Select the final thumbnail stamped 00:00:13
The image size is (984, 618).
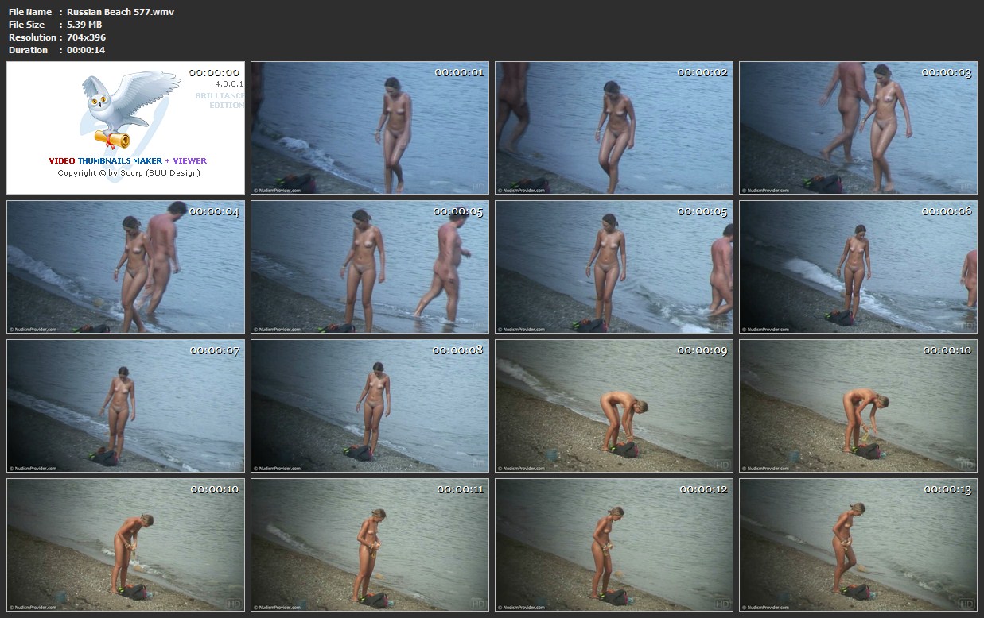tap(858, 545)
